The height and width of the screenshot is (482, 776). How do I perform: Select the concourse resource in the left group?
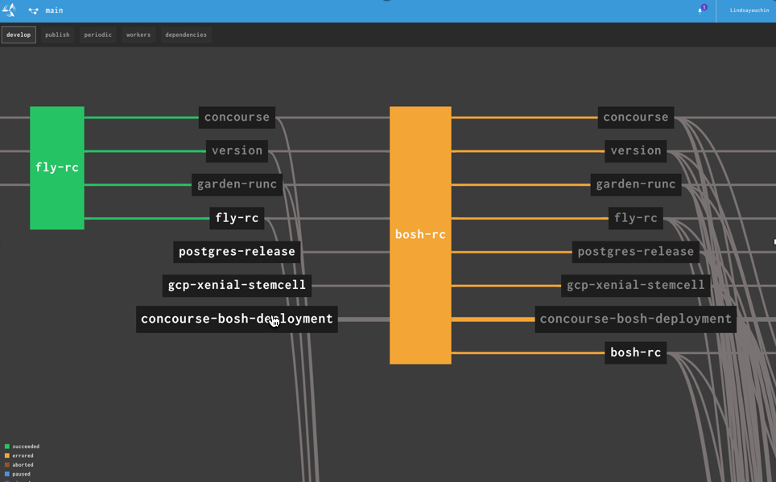[x=237, y=117]
